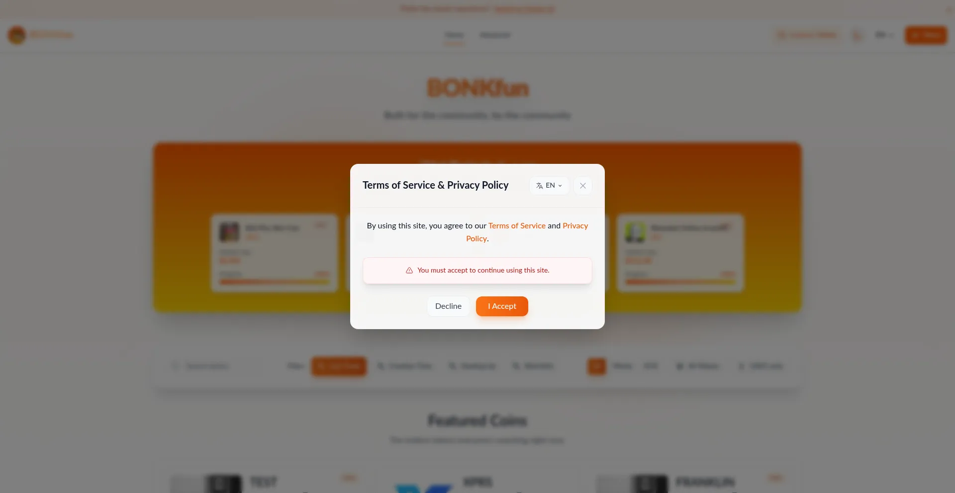
Task: Close the Terms of Service dialog
Action: [582, 186]
